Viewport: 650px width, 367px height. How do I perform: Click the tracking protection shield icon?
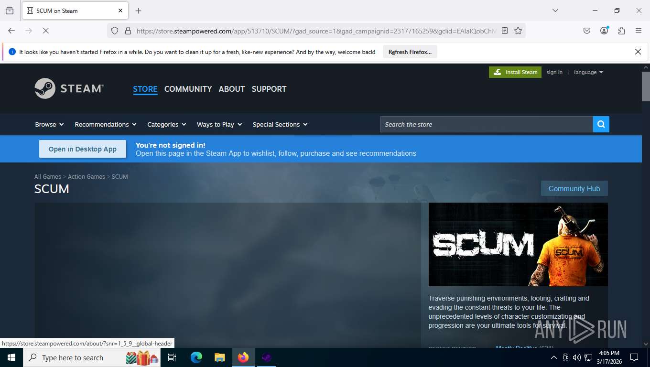point(115,31)
